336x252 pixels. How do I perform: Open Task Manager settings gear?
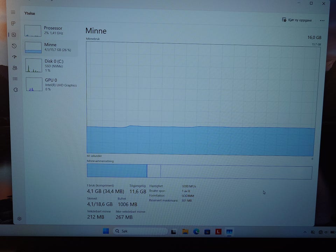click(x=19, y=218)
